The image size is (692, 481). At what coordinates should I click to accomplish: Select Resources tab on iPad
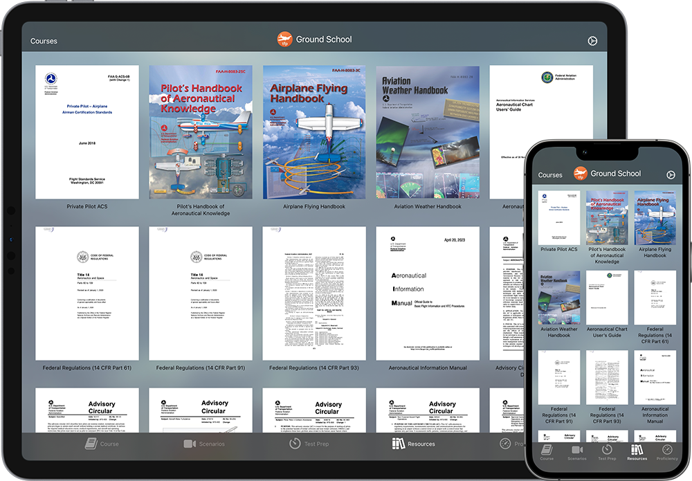pos(414,444)
